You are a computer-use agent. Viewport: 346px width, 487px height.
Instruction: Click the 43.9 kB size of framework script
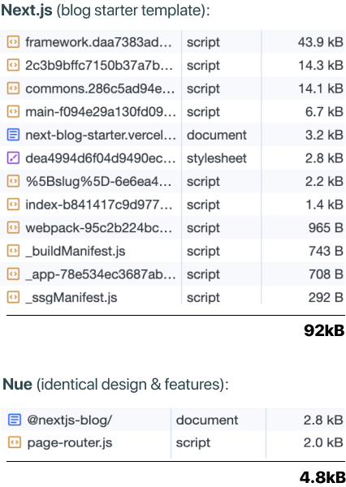(321, 42)
